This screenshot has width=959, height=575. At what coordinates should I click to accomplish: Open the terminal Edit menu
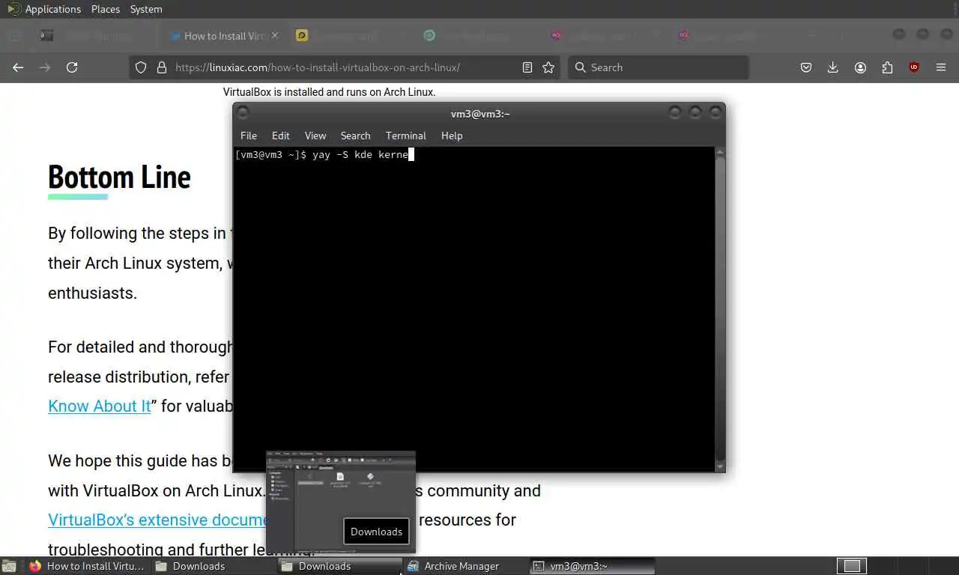[281, 136]
